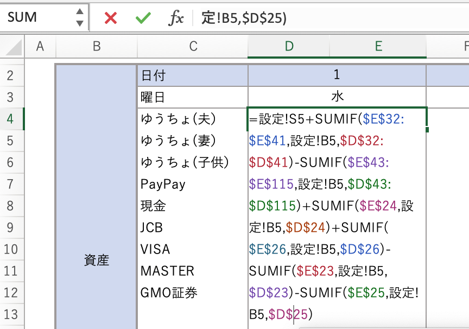Viewport: 469px width, 329px height.
Task: Click the 曜日 cell
Action: (x=192, y=97)
